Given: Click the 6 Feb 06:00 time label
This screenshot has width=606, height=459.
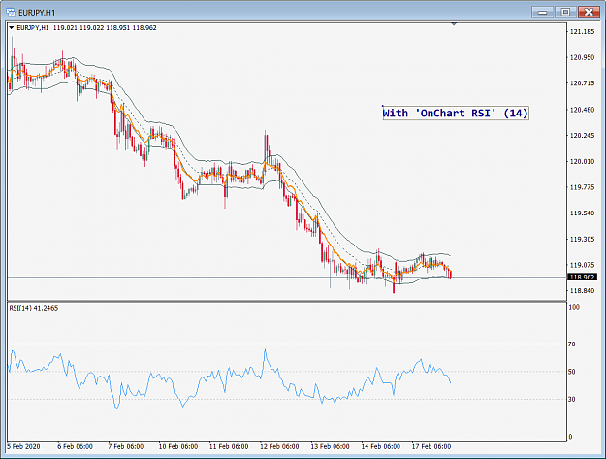Looking at the screenshot, I should click(x=75, y=446).
